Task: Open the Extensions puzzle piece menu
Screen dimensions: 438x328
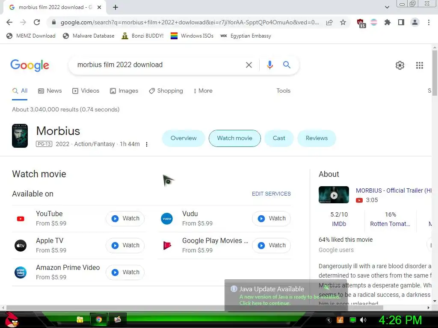Action: coord(388,22)
